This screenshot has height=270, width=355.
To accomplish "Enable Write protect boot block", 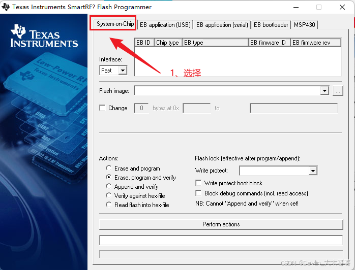I will click(x=198, y=183).
